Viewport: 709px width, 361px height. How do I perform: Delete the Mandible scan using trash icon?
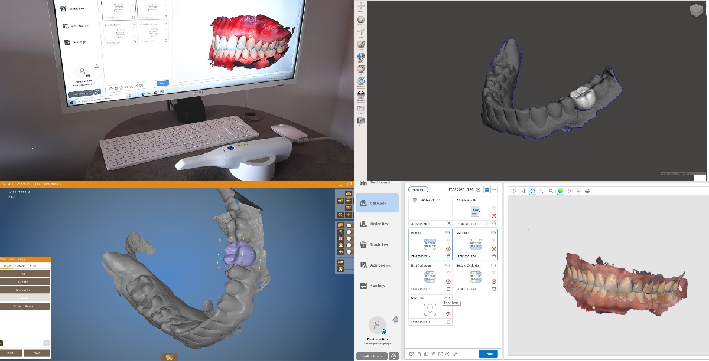click(x=493, y=256)
